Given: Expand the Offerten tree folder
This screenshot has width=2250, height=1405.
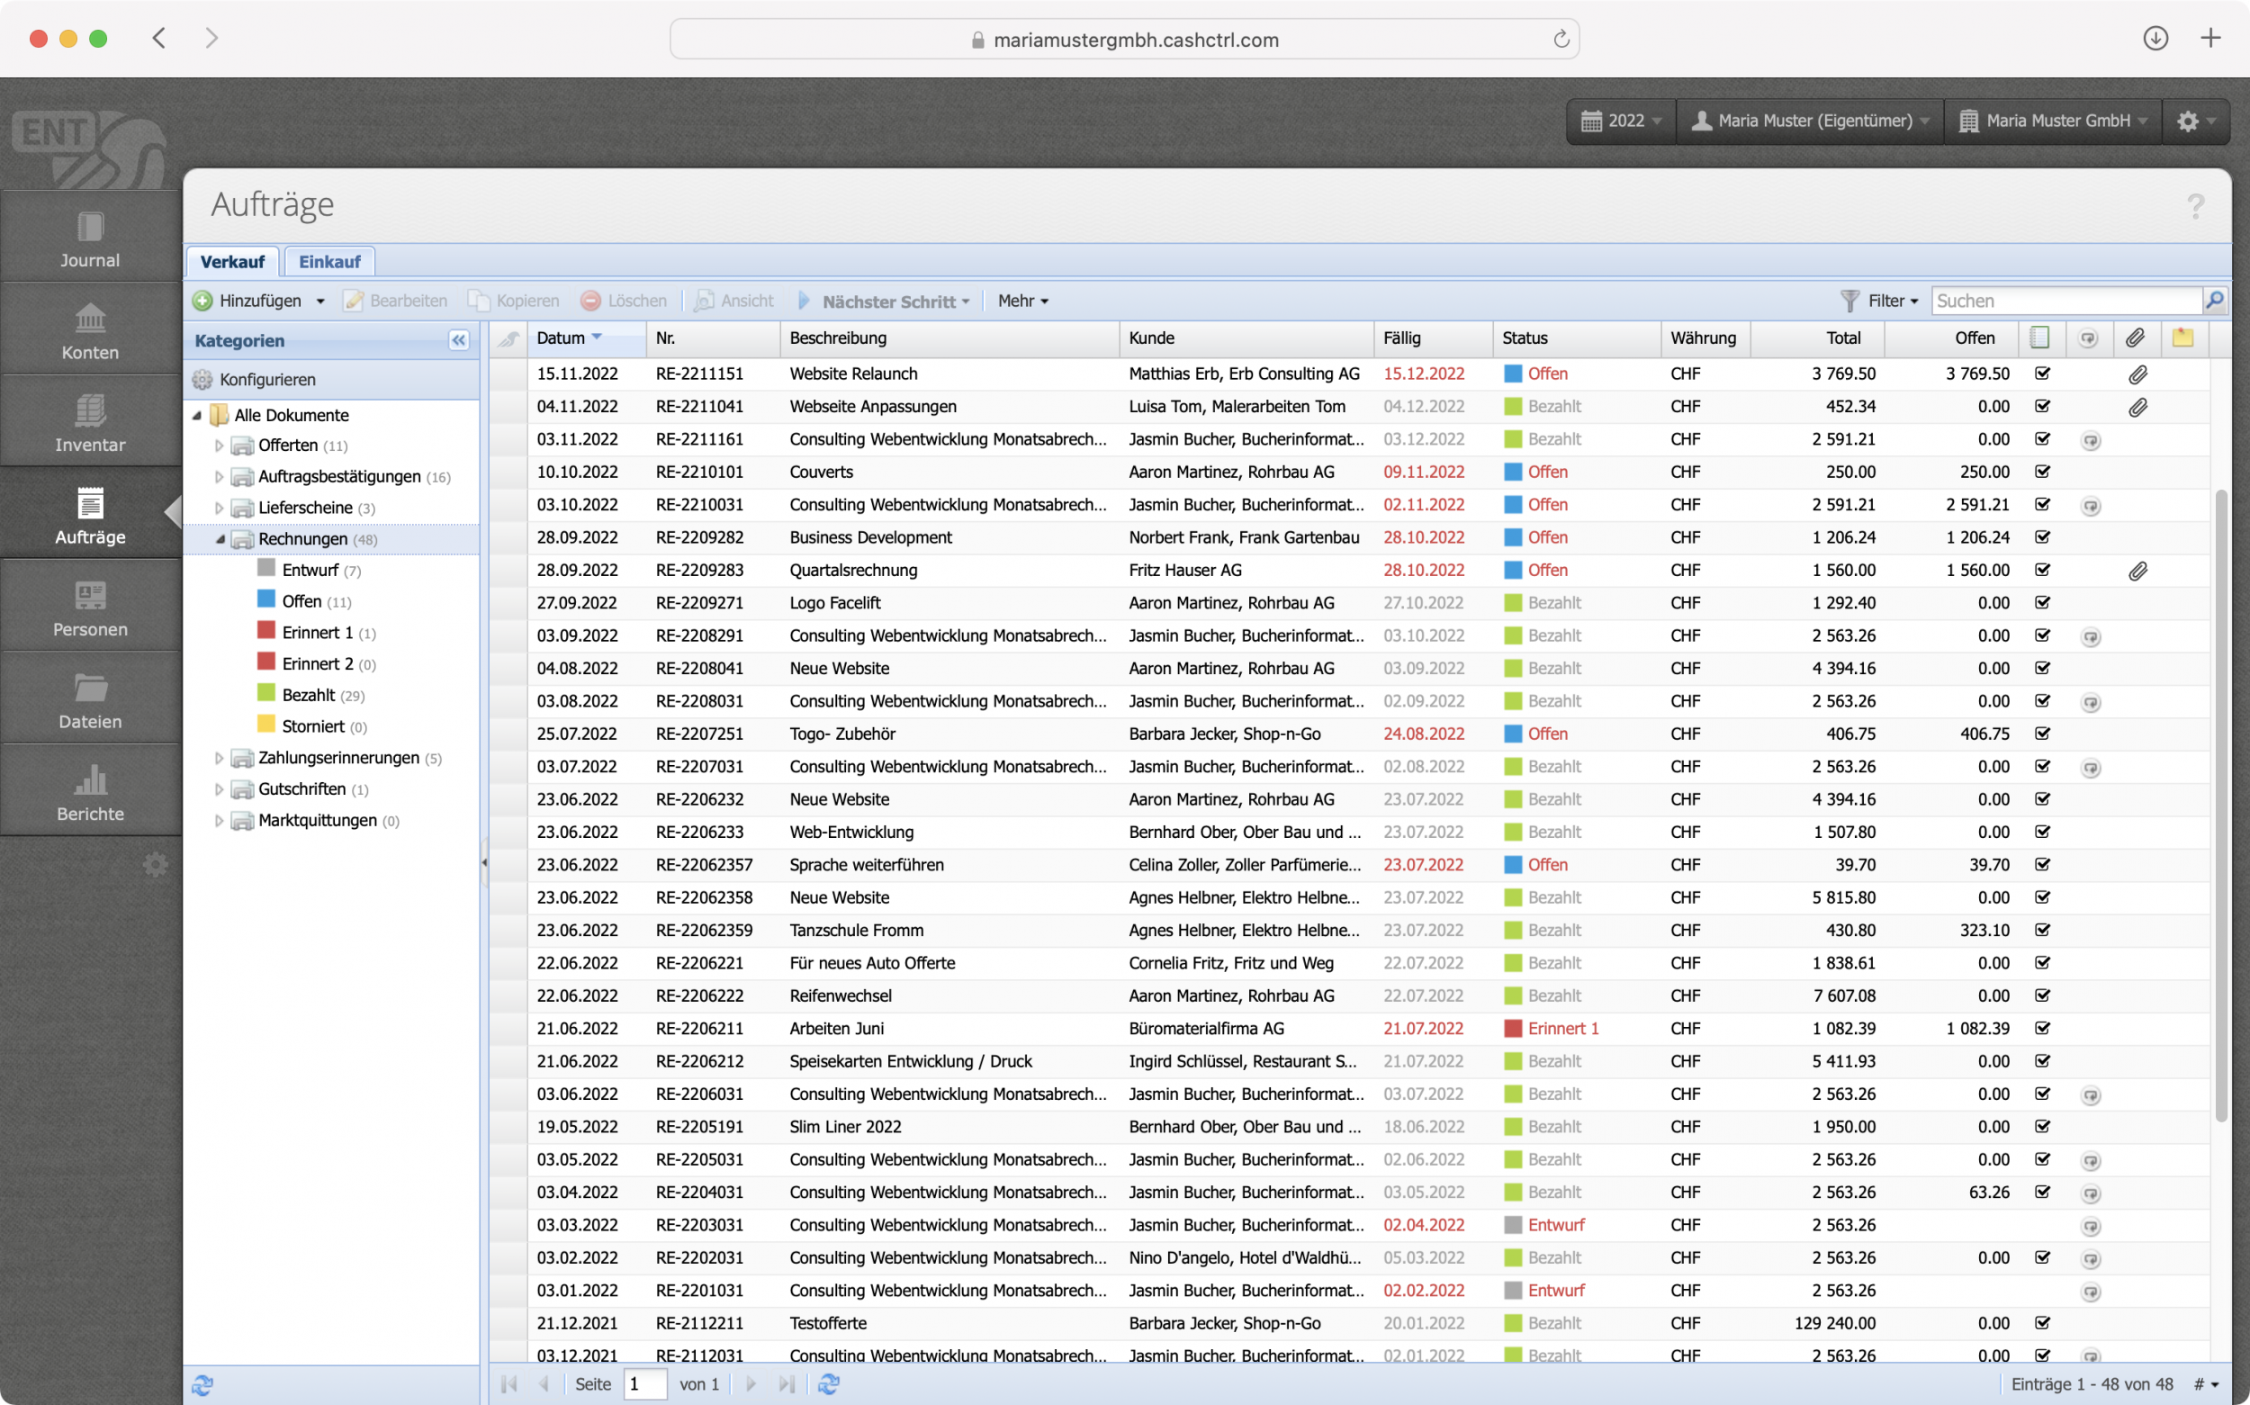Looking at the screenshot, I should (220, 446).
